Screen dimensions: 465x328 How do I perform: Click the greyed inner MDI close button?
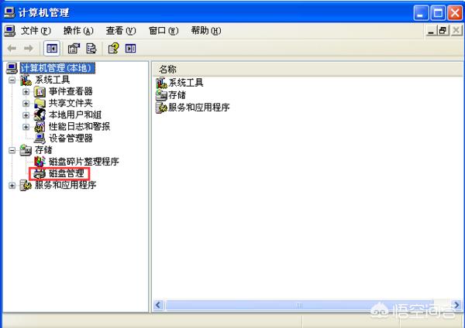click(x=456, y=30)
